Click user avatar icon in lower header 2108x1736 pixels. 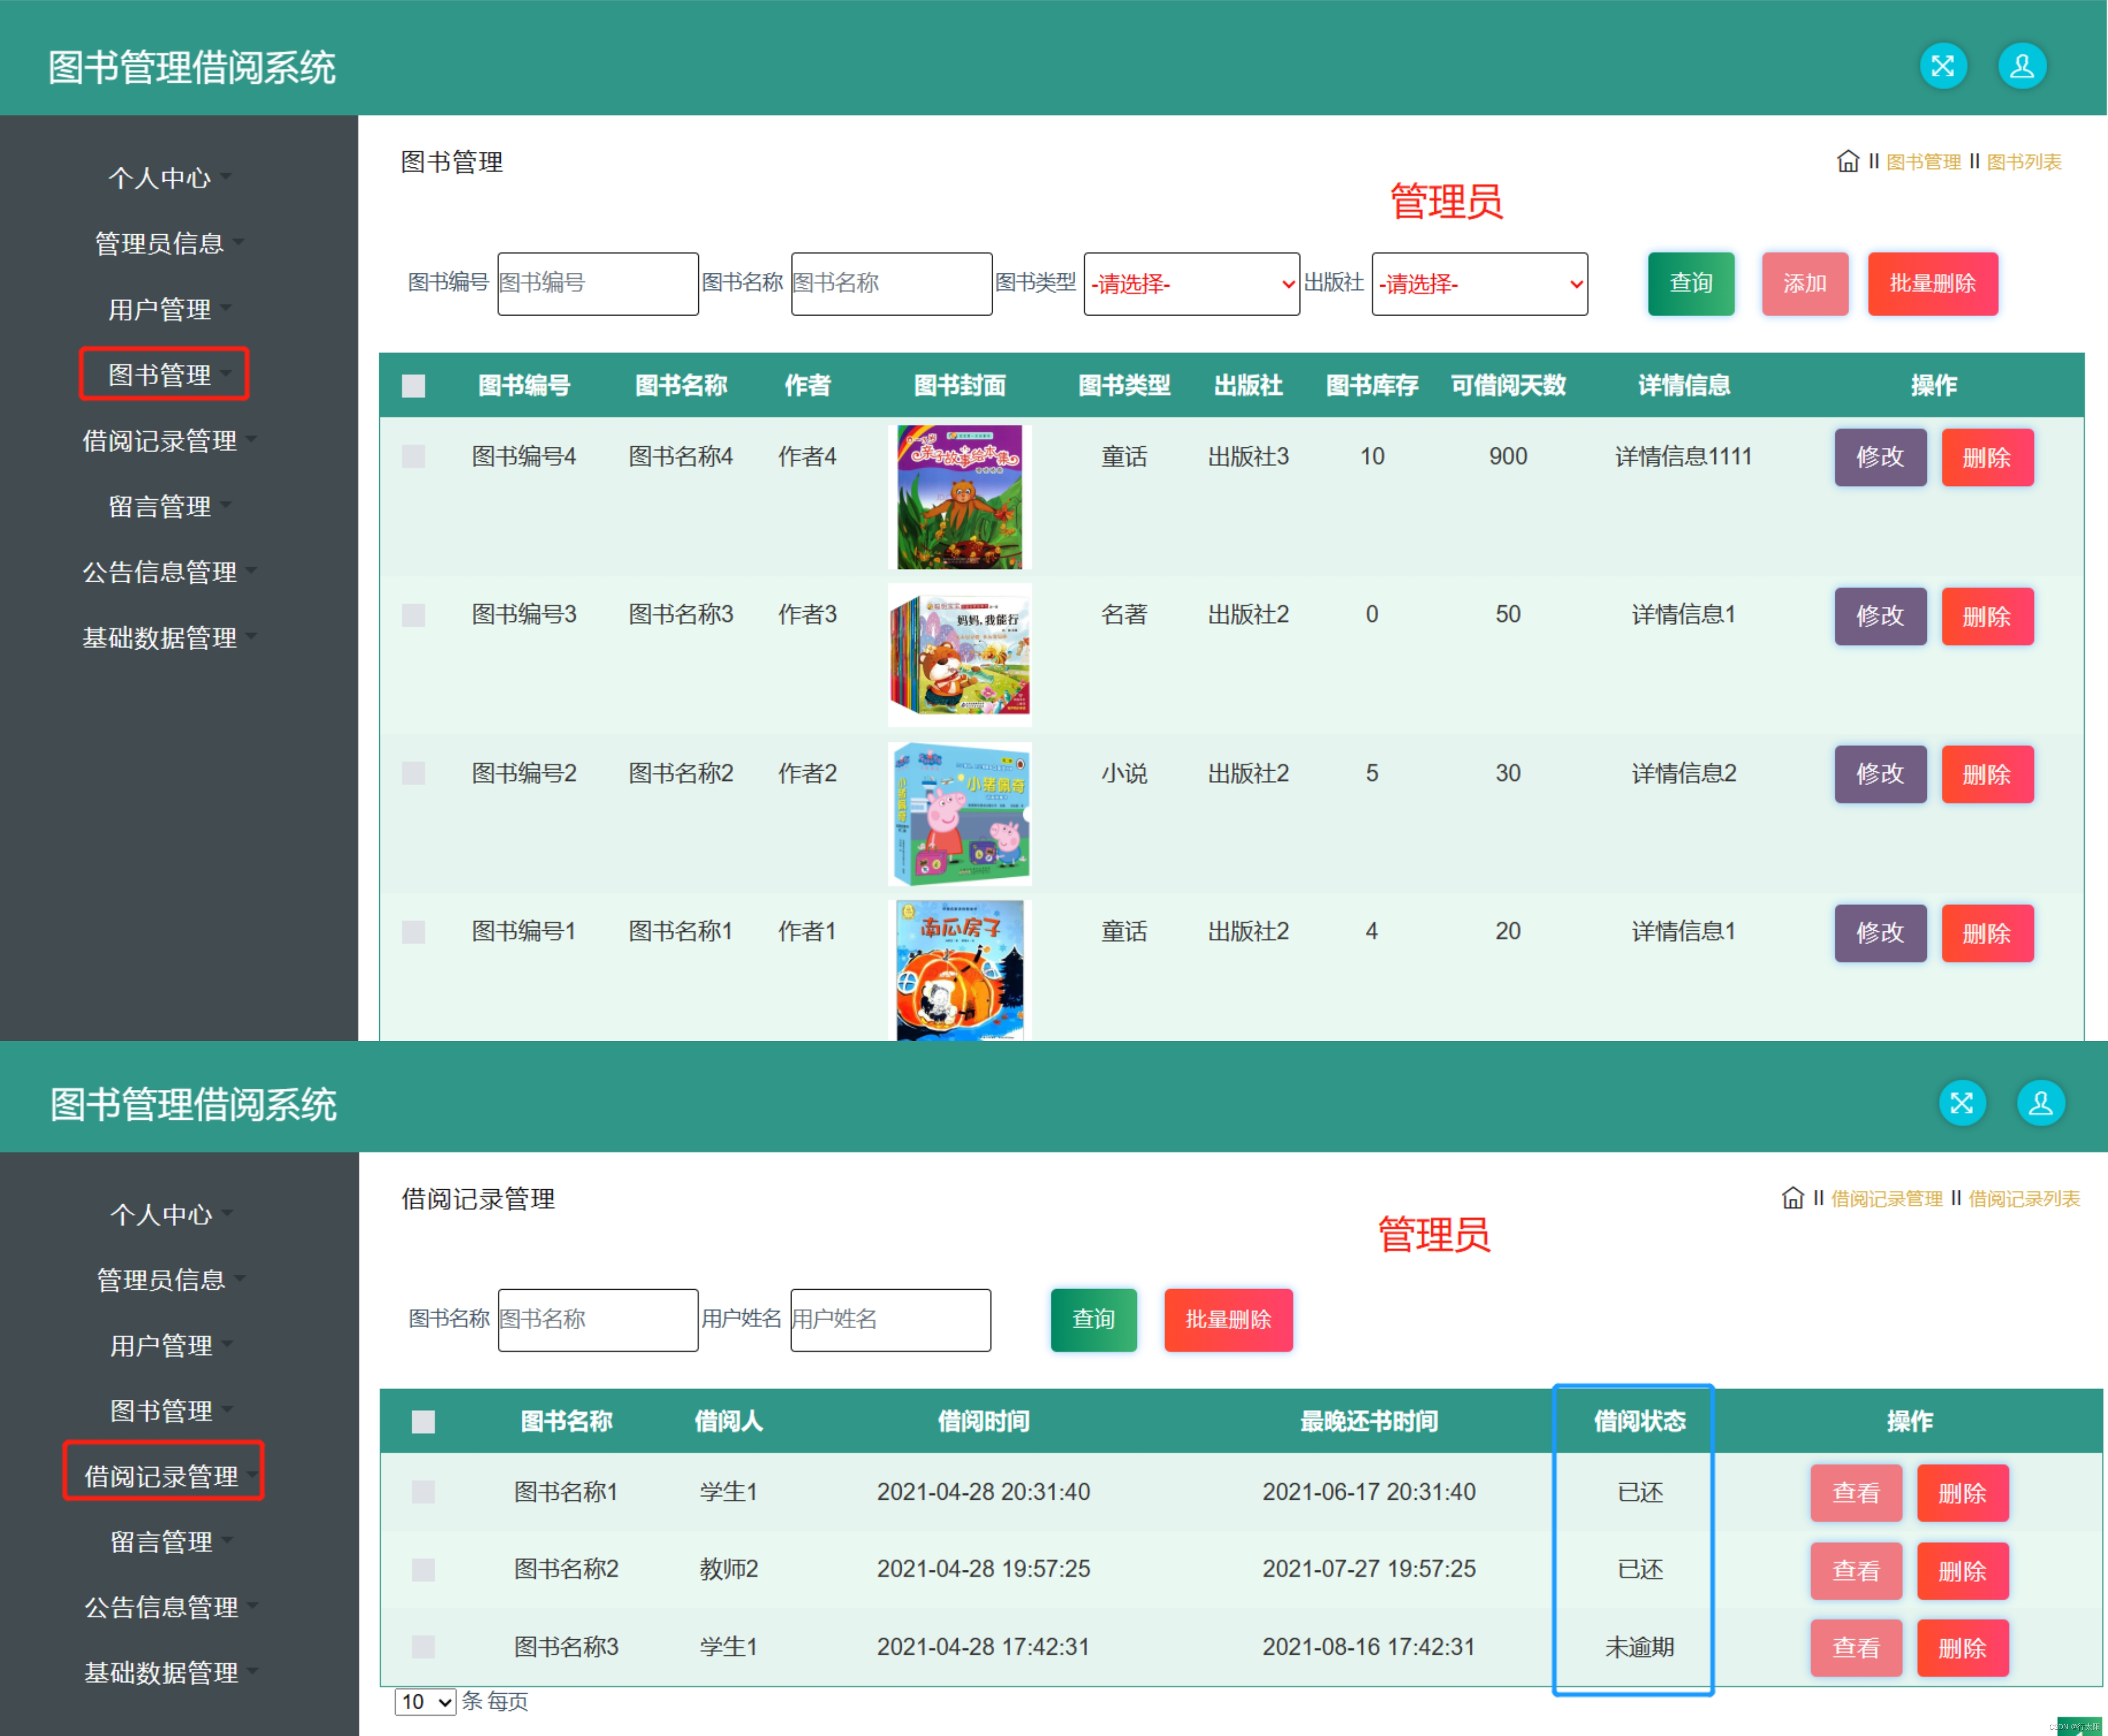click(x=2040, y=1103)
